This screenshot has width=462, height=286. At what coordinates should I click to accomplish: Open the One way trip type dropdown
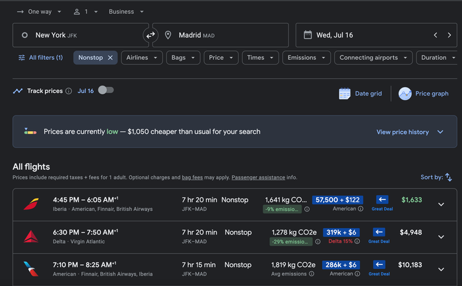(x=39, y=12)
